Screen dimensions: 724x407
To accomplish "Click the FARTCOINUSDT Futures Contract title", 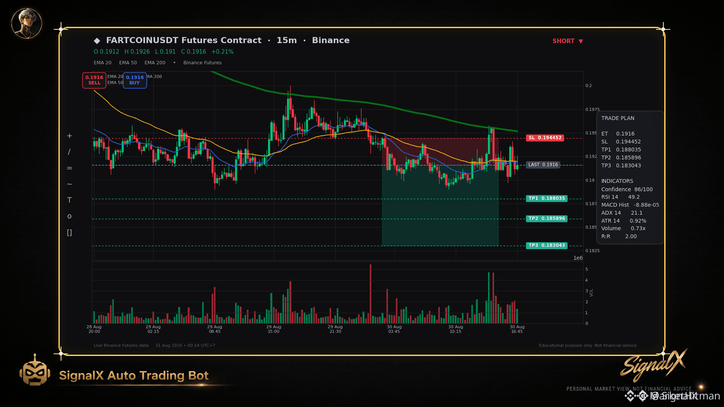I will [184, 40].
